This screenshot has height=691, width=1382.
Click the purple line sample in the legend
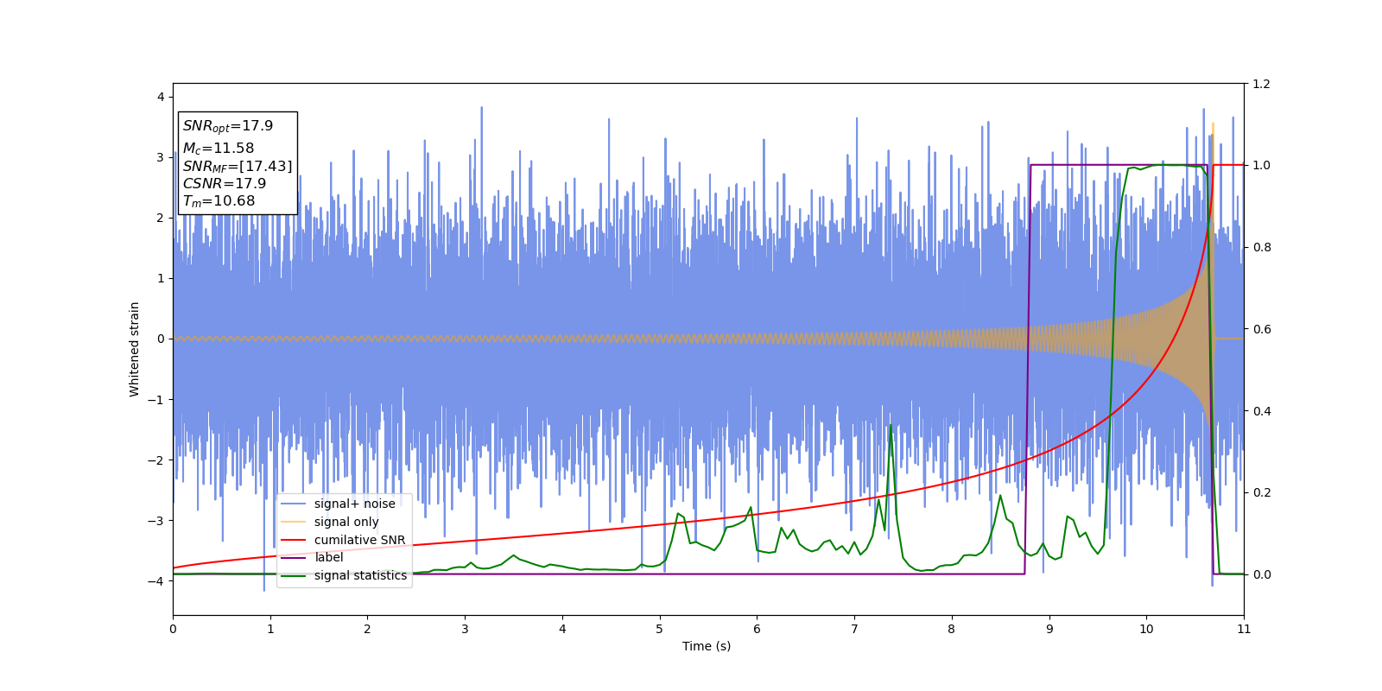[294, 558]
